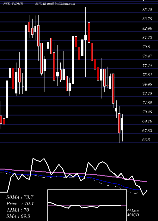Click the 67.83 price axis label
158x221 pixels.
[x=148, y=131]
